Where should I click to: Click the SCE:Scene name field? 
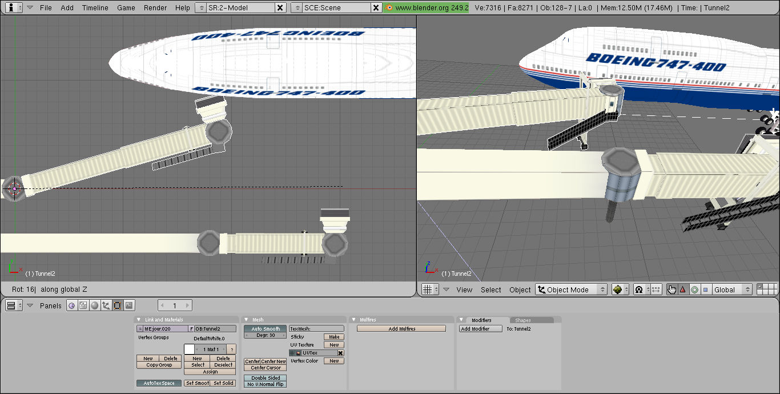(x=336, y=7)
